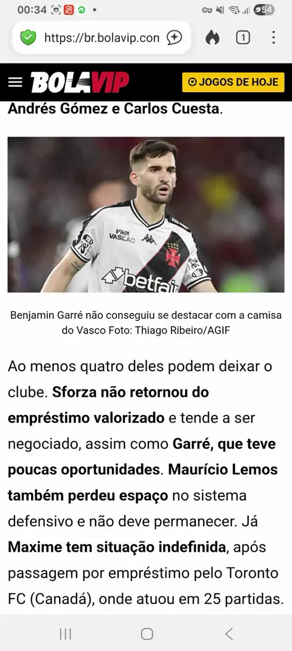The width and height of the screenshot is (292, 651).
Task: Tap the photo caption crediting Thiago Ribeiro/AGIF
Action: coord(146,323)
